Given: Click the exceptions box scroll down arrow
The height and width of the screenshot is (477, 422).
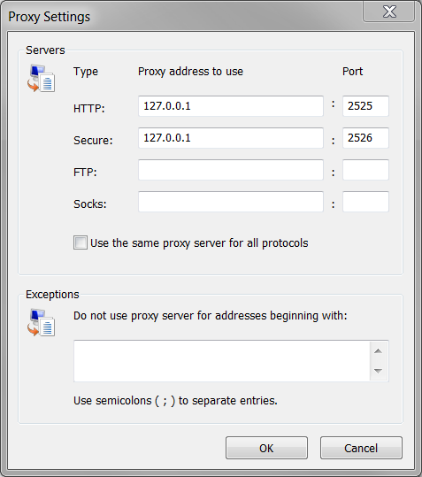Looking at the screenshot, I should coord(379,371).
